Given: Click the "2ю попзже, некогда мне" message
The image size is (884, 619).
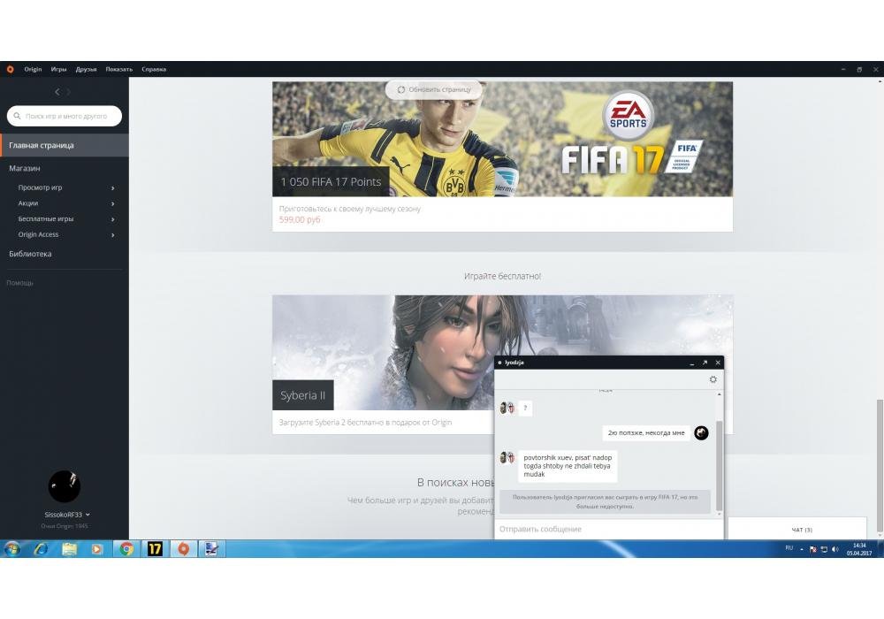Looking at the screenshot, I should point(646,433).
